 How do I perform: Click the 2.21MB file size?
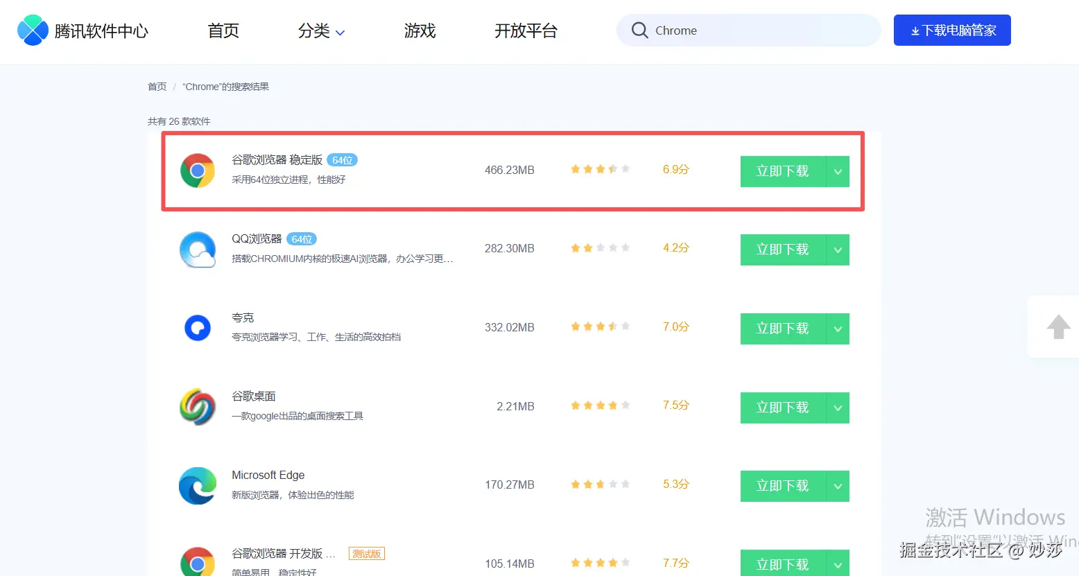[x=515, y=406]
